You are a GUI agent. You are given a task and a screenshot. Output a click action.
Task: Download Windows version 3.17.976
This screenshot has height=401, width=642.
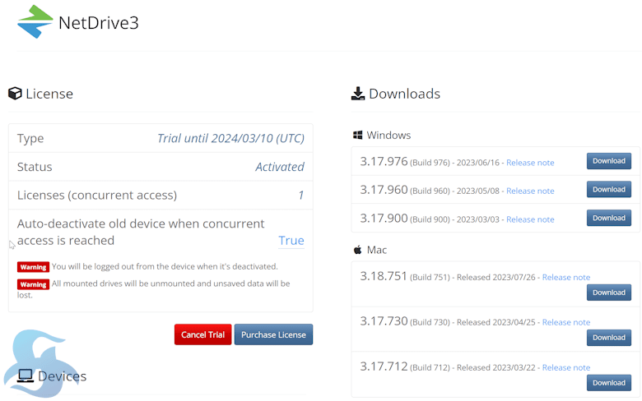point(609,161)
